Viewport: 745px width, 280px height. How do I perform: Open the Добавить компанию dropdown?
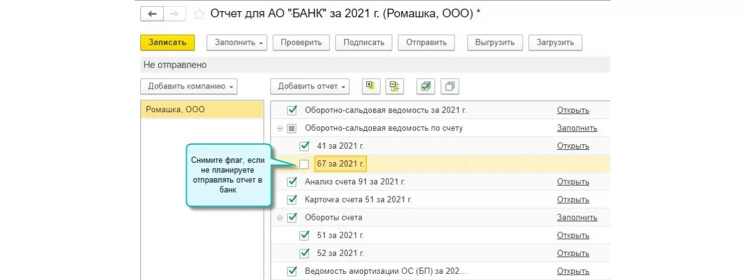(189, 86)
